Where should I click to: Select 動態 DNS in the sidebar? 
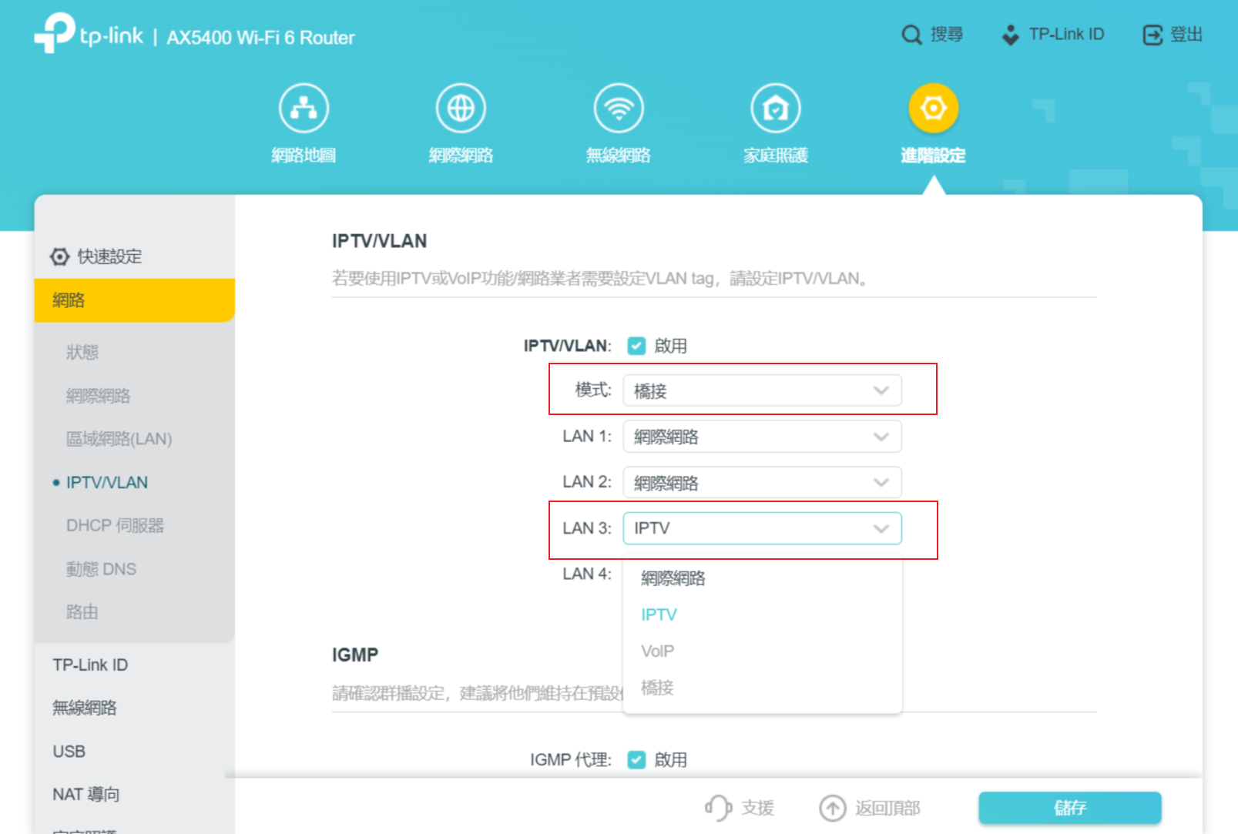pyautogui.click(x=101, y=568)
